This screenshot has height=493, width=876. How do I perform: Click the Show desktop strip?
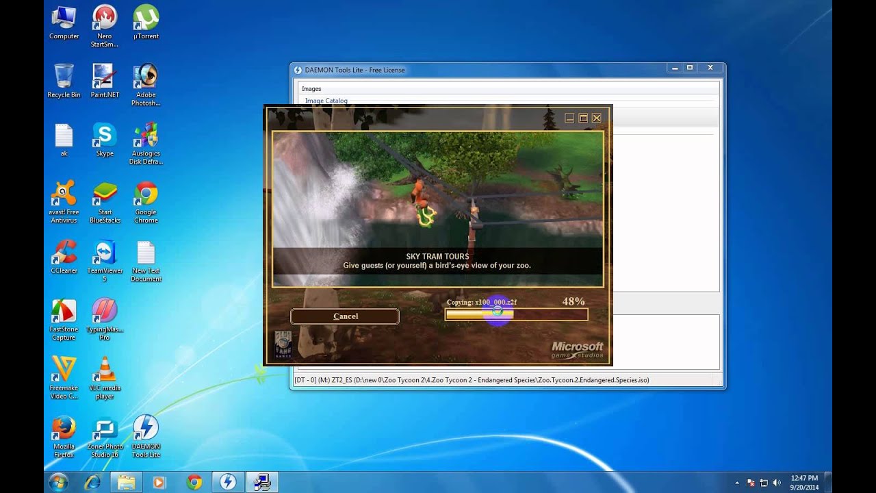click(x=827, y=482)
